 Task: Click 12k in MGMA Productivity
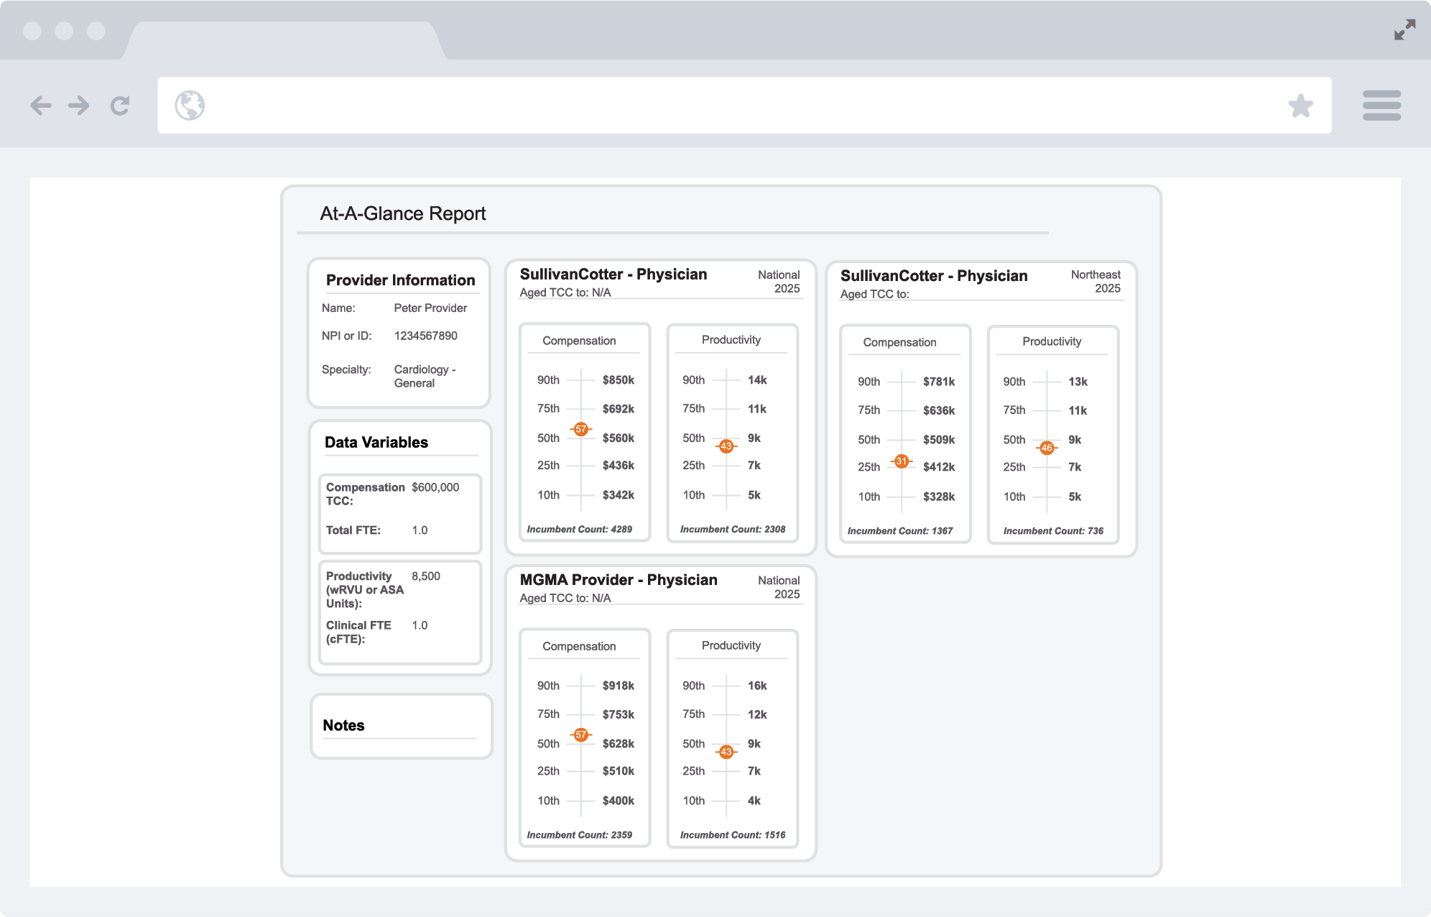[x=756, y=714]
